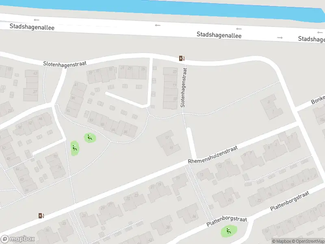Click the partial Bonke street label
Image resolution: width=325 pixels, height=244 pixels.
pos(318,100)
